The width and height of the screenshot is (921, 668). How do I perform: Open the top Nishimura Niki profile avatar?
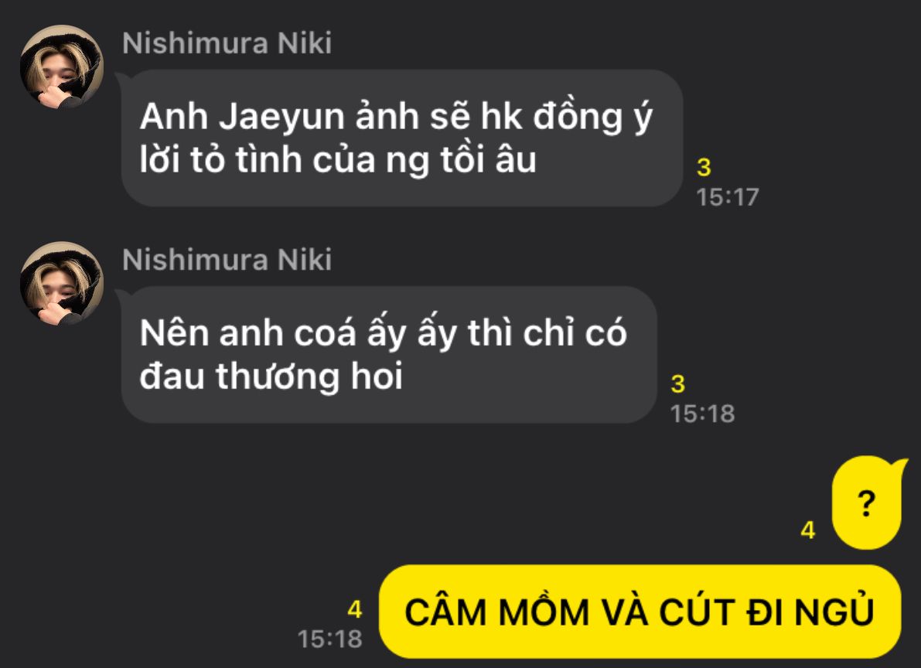tap(62, 66)
